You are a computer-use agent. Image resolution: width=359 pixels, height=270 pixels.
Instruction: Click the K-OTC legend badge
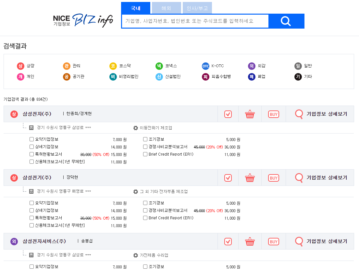point(205,66)
